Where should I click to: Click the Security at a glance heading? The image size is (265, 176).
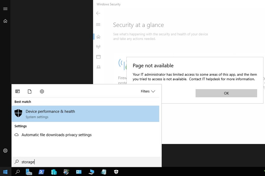pyautogui.click(x=138, y=25)
